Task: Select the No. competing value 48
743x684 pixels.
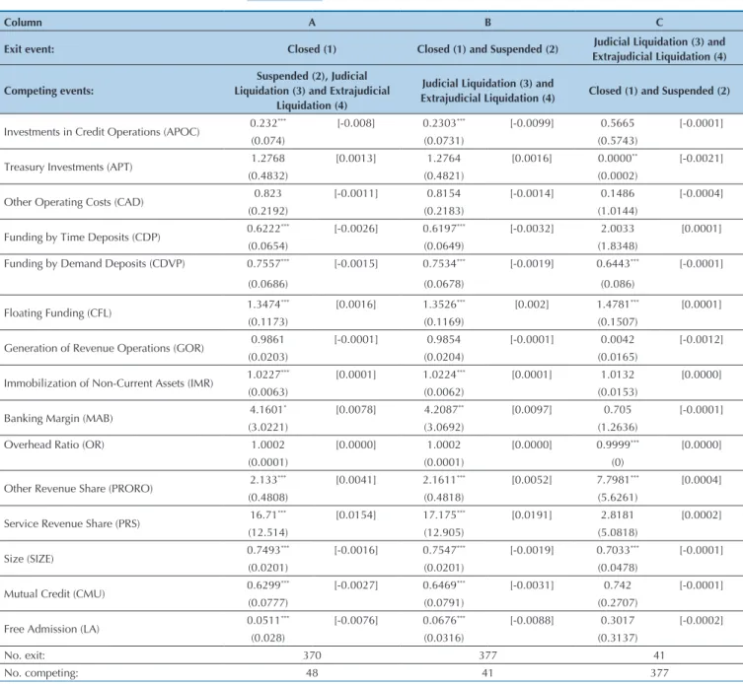Action: point(312,672)
